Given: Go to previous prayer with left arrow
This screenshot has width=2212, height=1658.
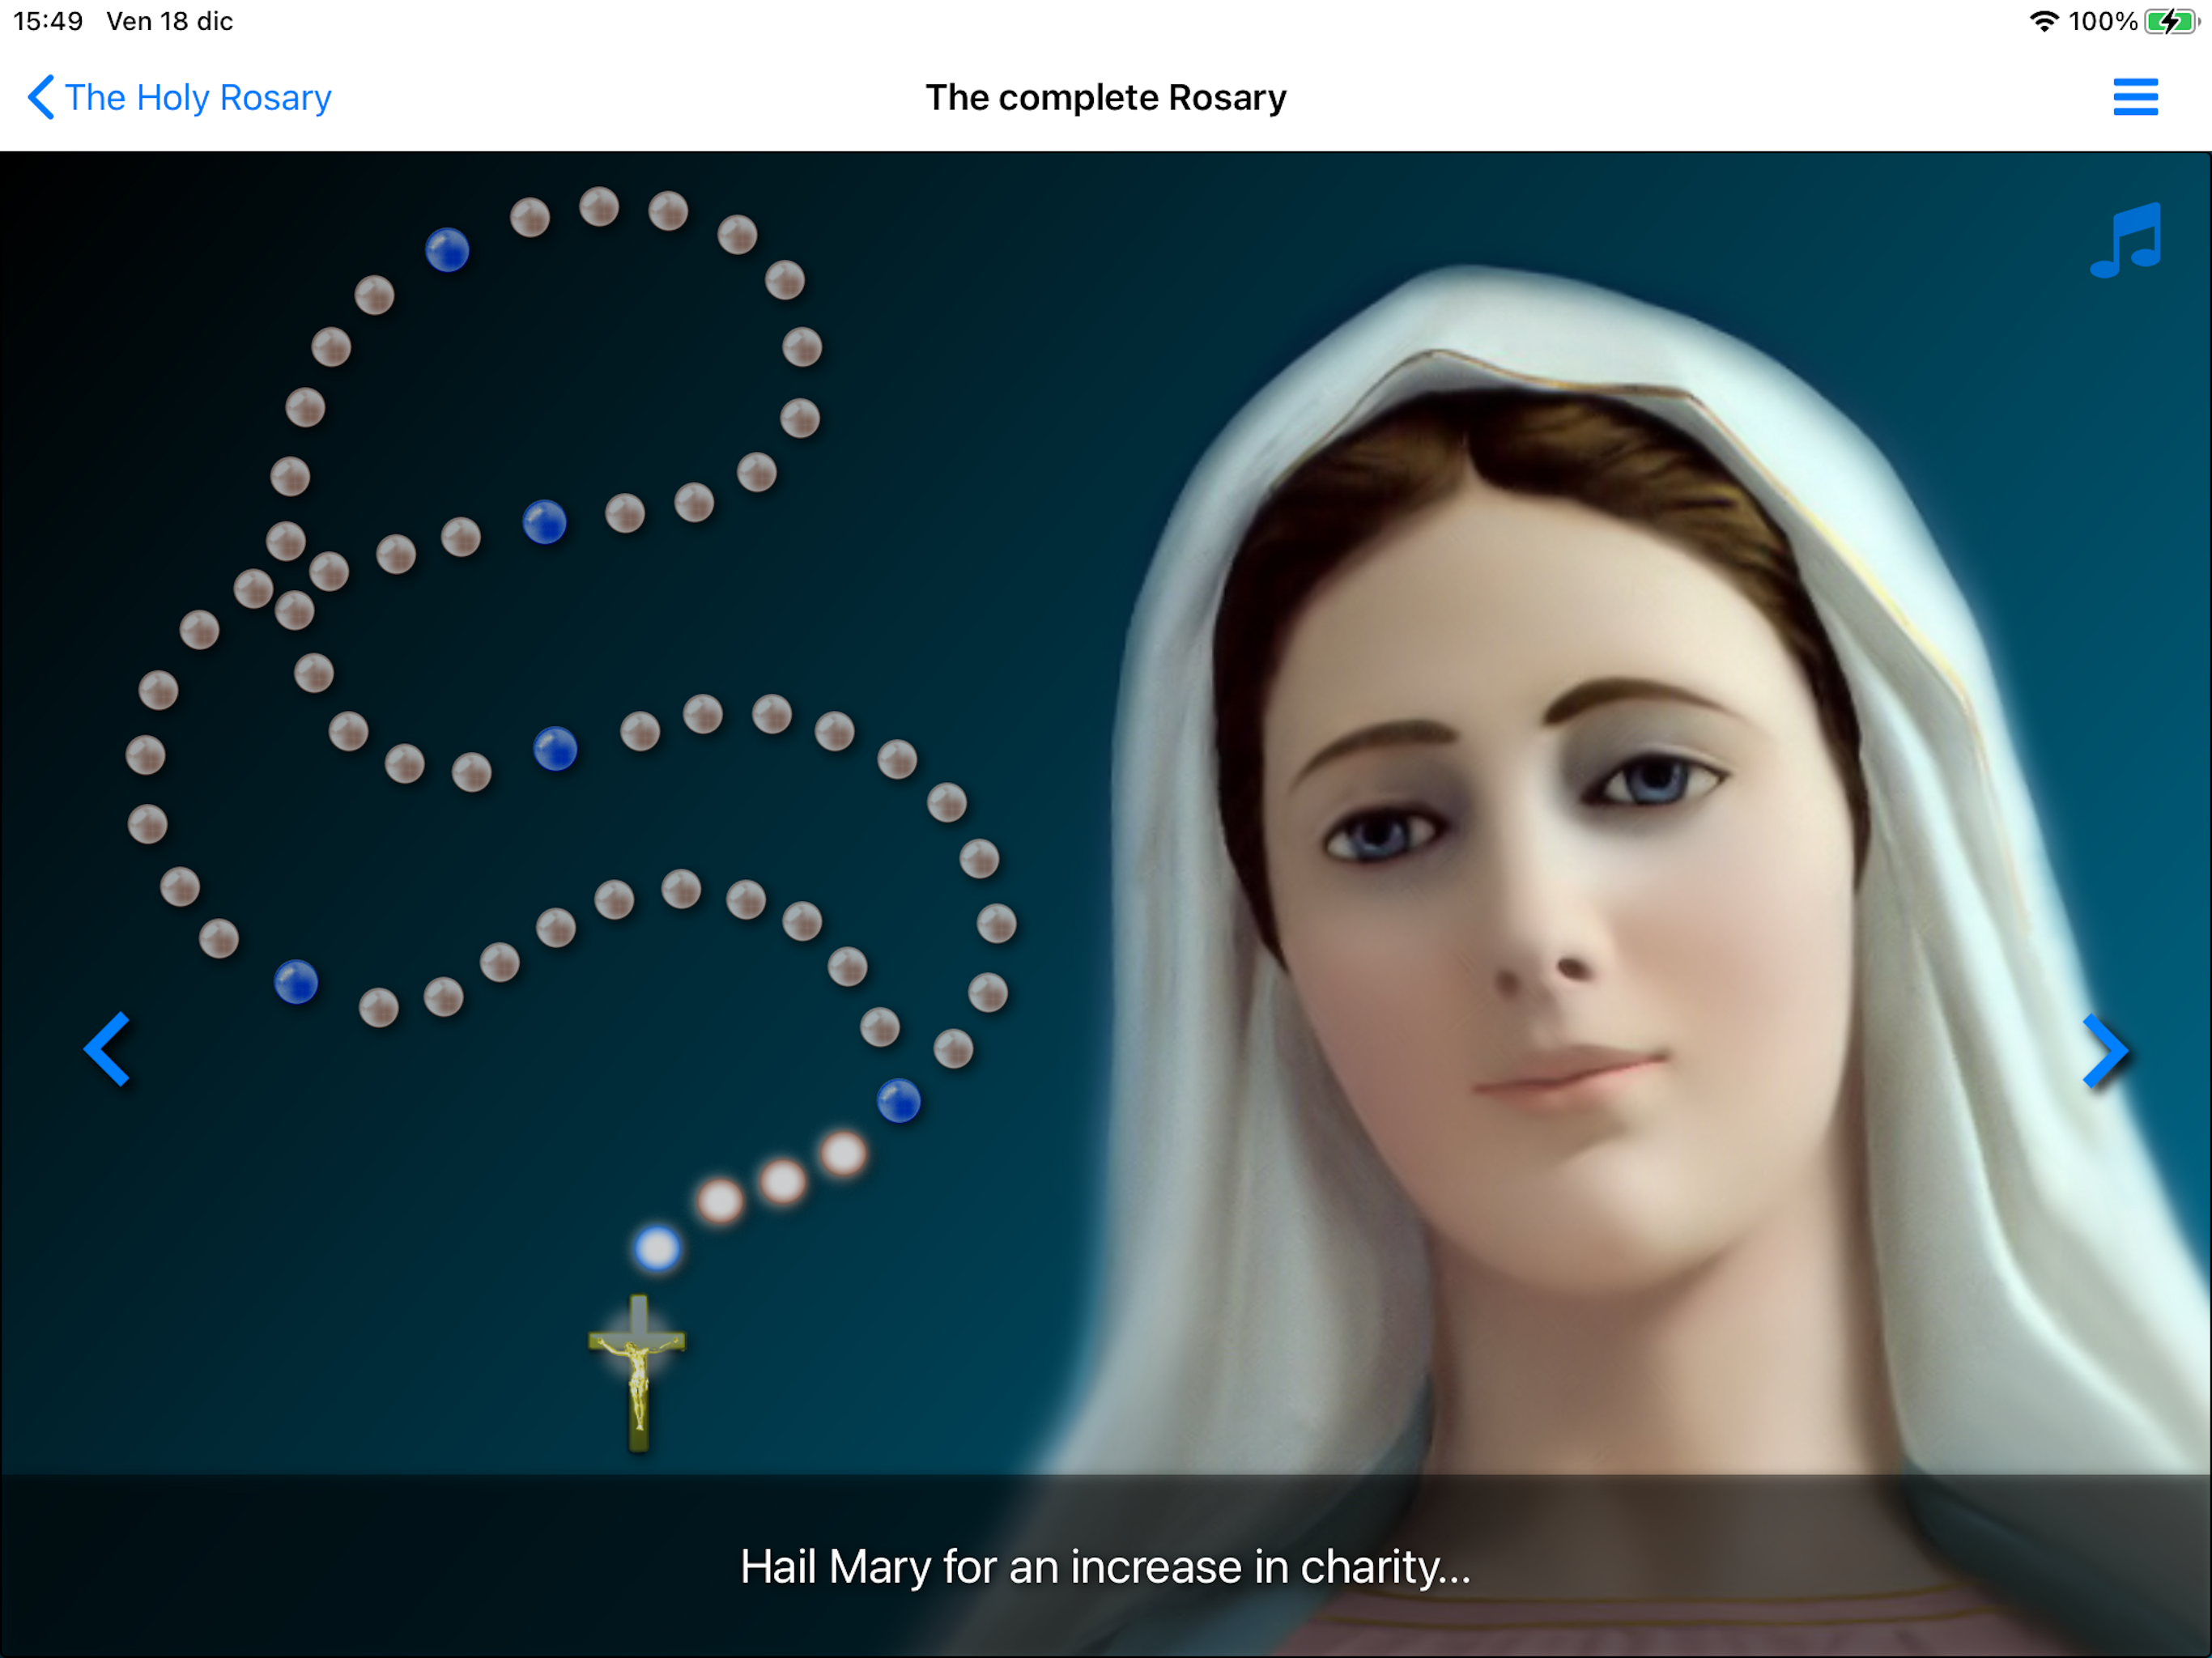Looking at the screenshot, I should (107, 1049).
